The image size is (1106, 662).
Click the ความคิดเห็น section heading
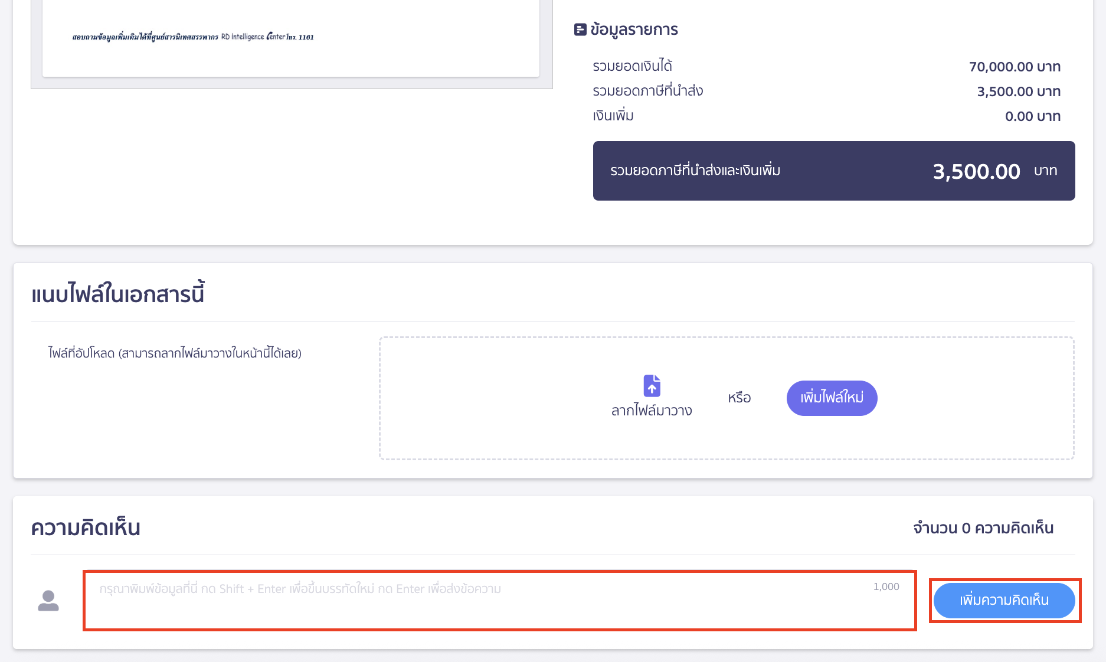tap(86, 528)
